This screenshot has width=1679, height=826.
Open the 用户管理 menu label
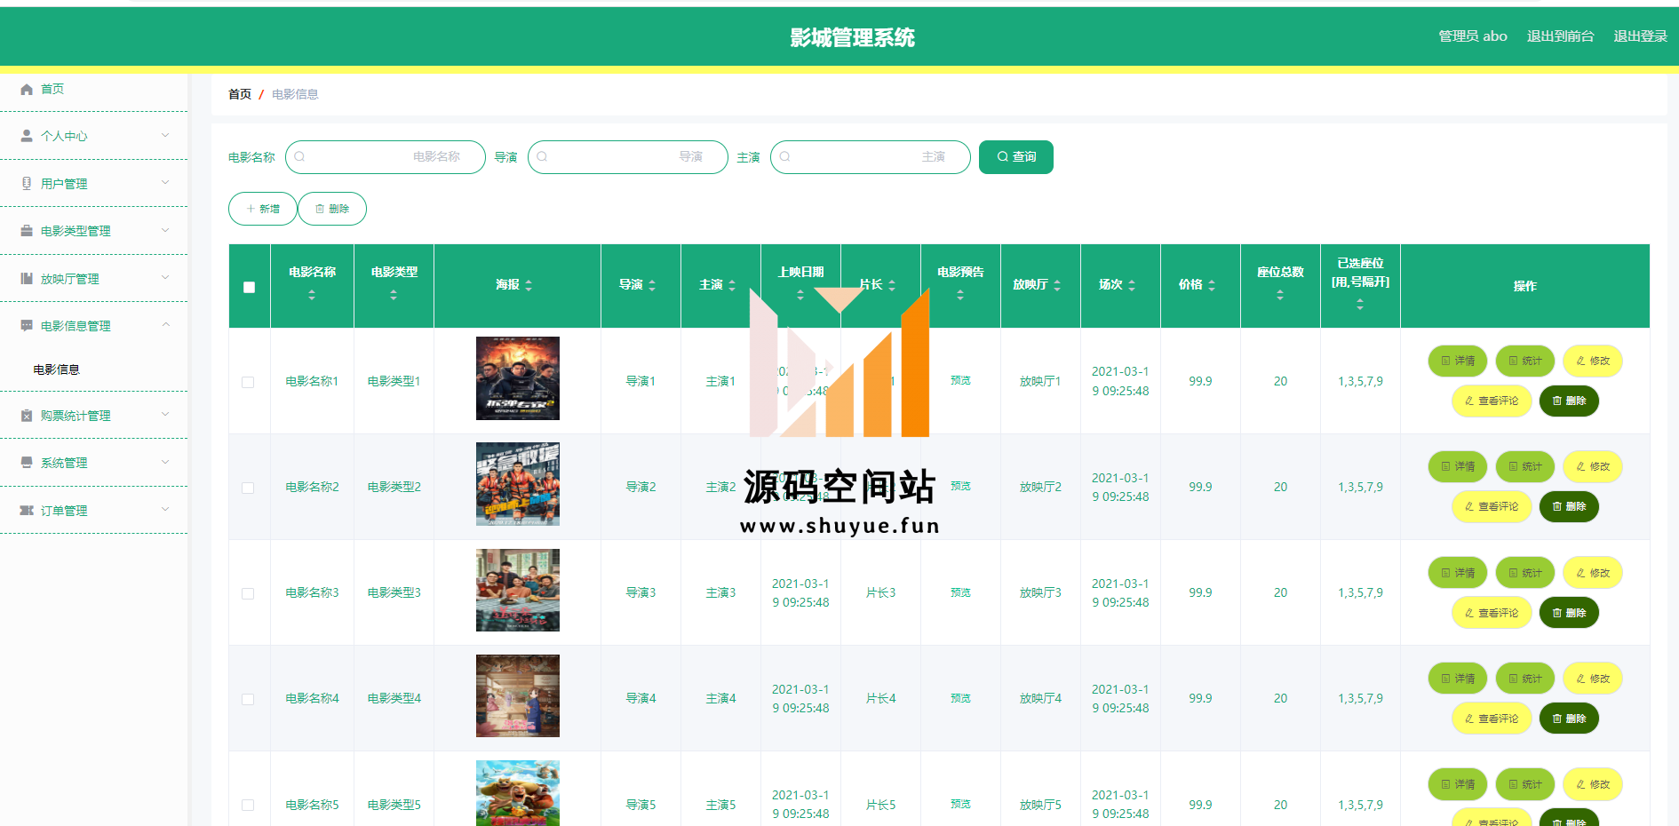click(64, 184)
